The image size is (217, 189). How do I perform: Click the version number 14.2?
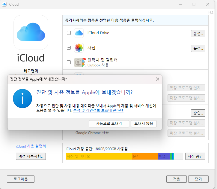[x=211, y=13]
